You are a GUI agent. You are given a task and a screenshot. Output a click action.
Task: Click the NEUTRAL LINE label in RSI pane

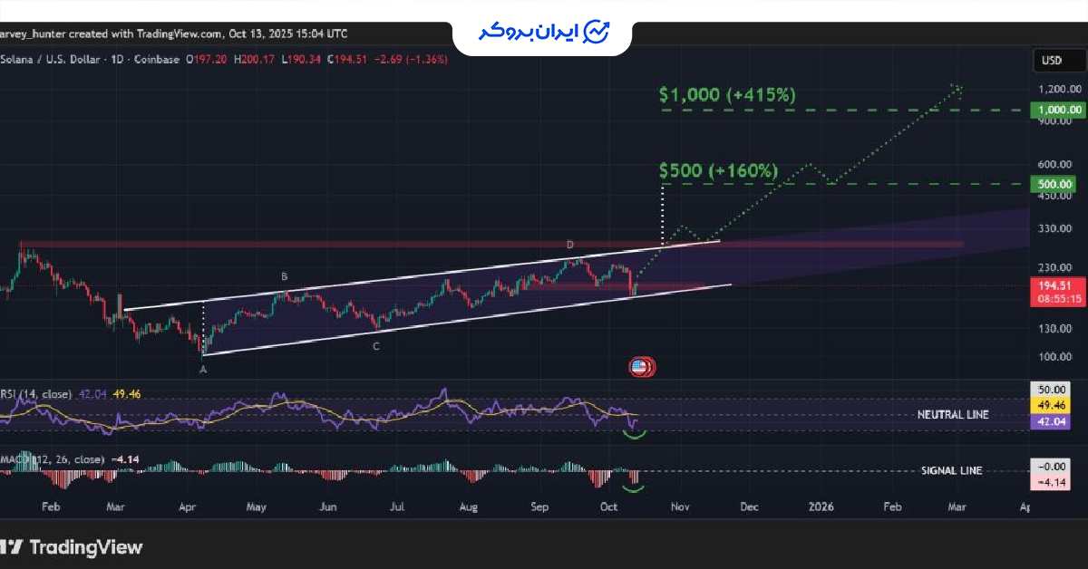pyautogui.click(x=953, y=415)
